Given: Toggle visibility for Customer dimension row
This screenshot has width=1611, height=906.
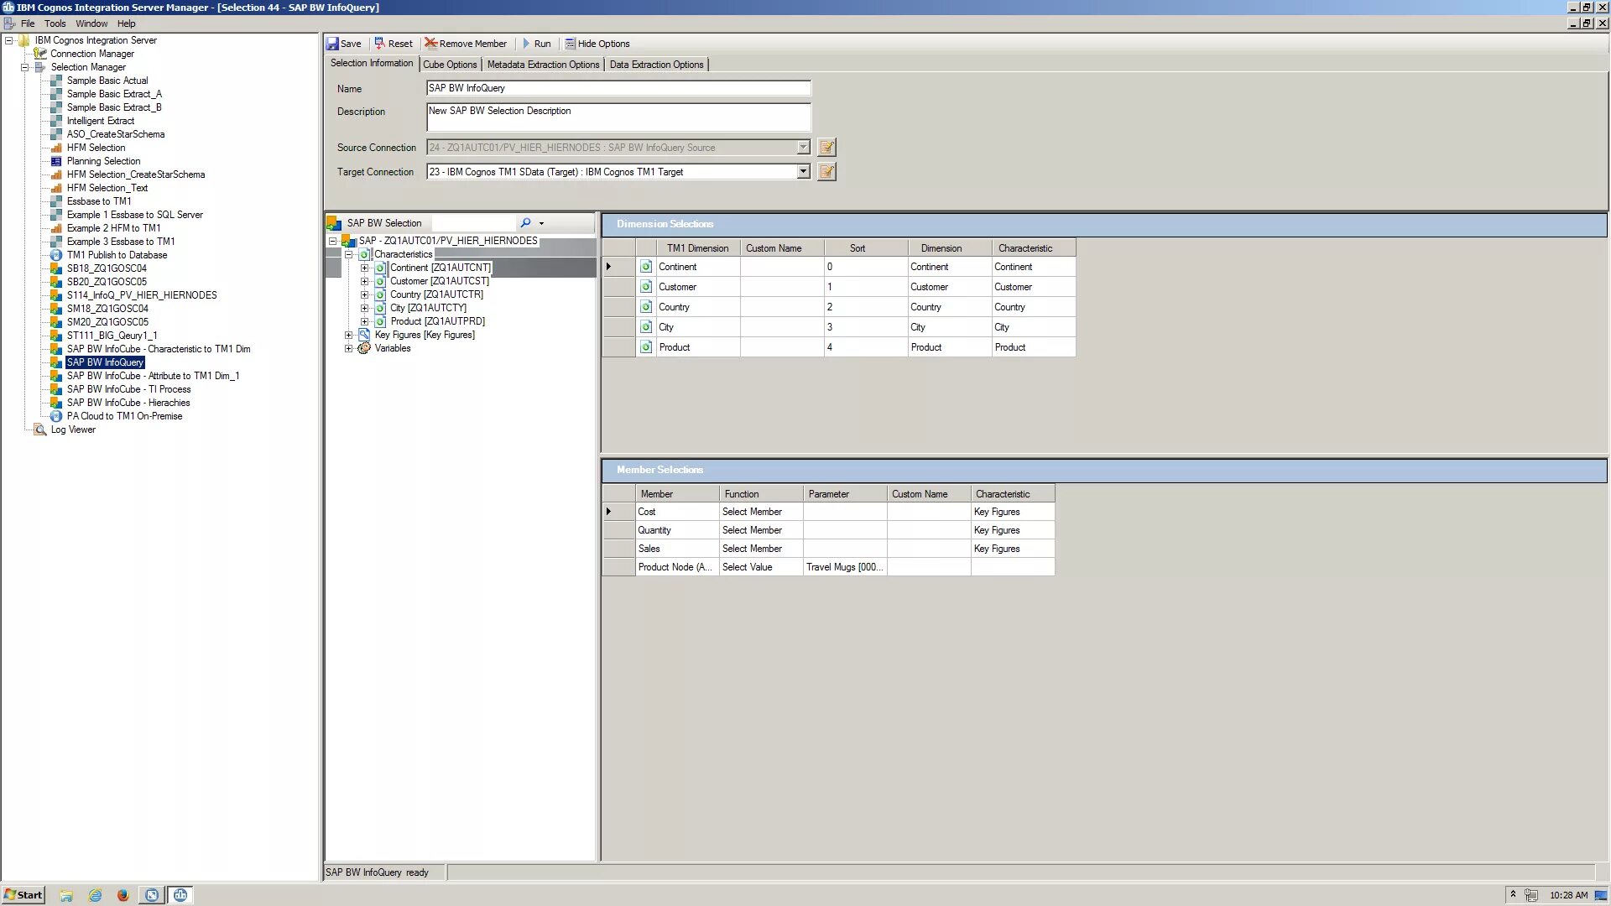Looking at the screenshot, I should click(646, 285).
